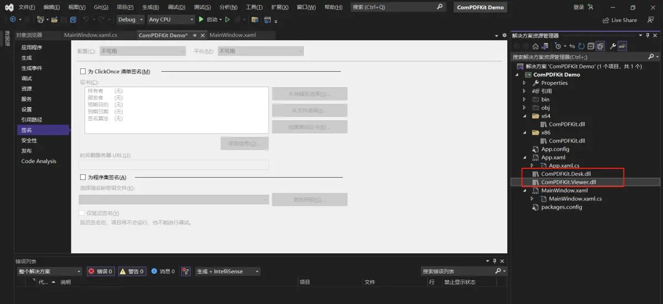Enable 为 ClickOnce 清单签名 checkbox
The width and height of the screenshot is (663, 304).
(83, 72)
